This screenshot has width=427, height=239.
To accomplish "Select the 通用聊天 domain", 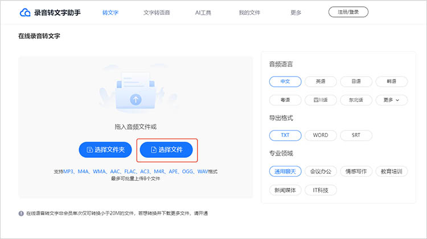I will pos(285,171).
